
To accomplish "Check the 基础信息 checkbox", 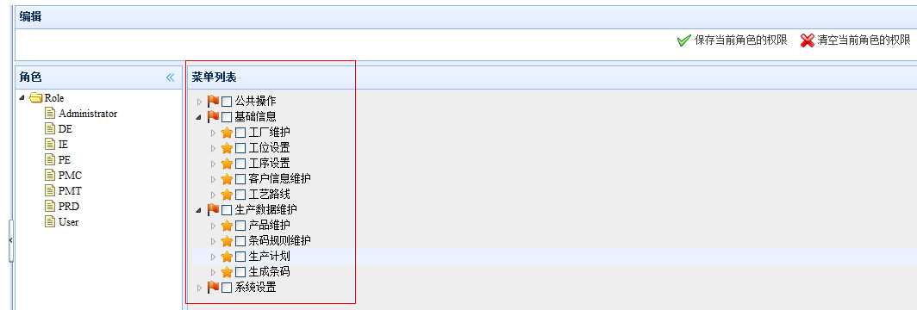I will [227, 117].
